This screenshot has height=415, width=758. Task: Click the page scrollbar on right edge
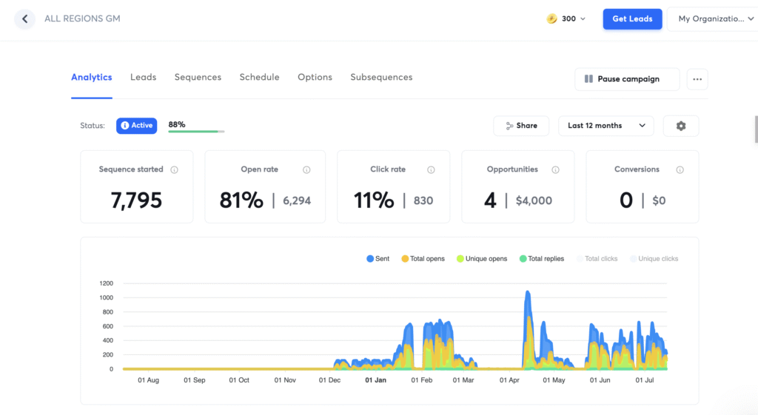[x=755, y=129]
